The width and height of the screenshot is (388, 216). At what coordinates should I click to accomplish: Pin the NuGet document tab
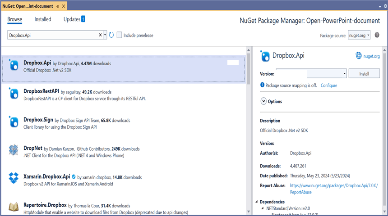(x=58, y=6)
